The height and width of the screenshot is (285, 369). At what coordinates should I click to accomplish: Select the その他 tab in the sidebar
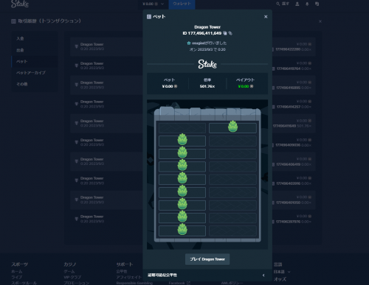point(35,84)
